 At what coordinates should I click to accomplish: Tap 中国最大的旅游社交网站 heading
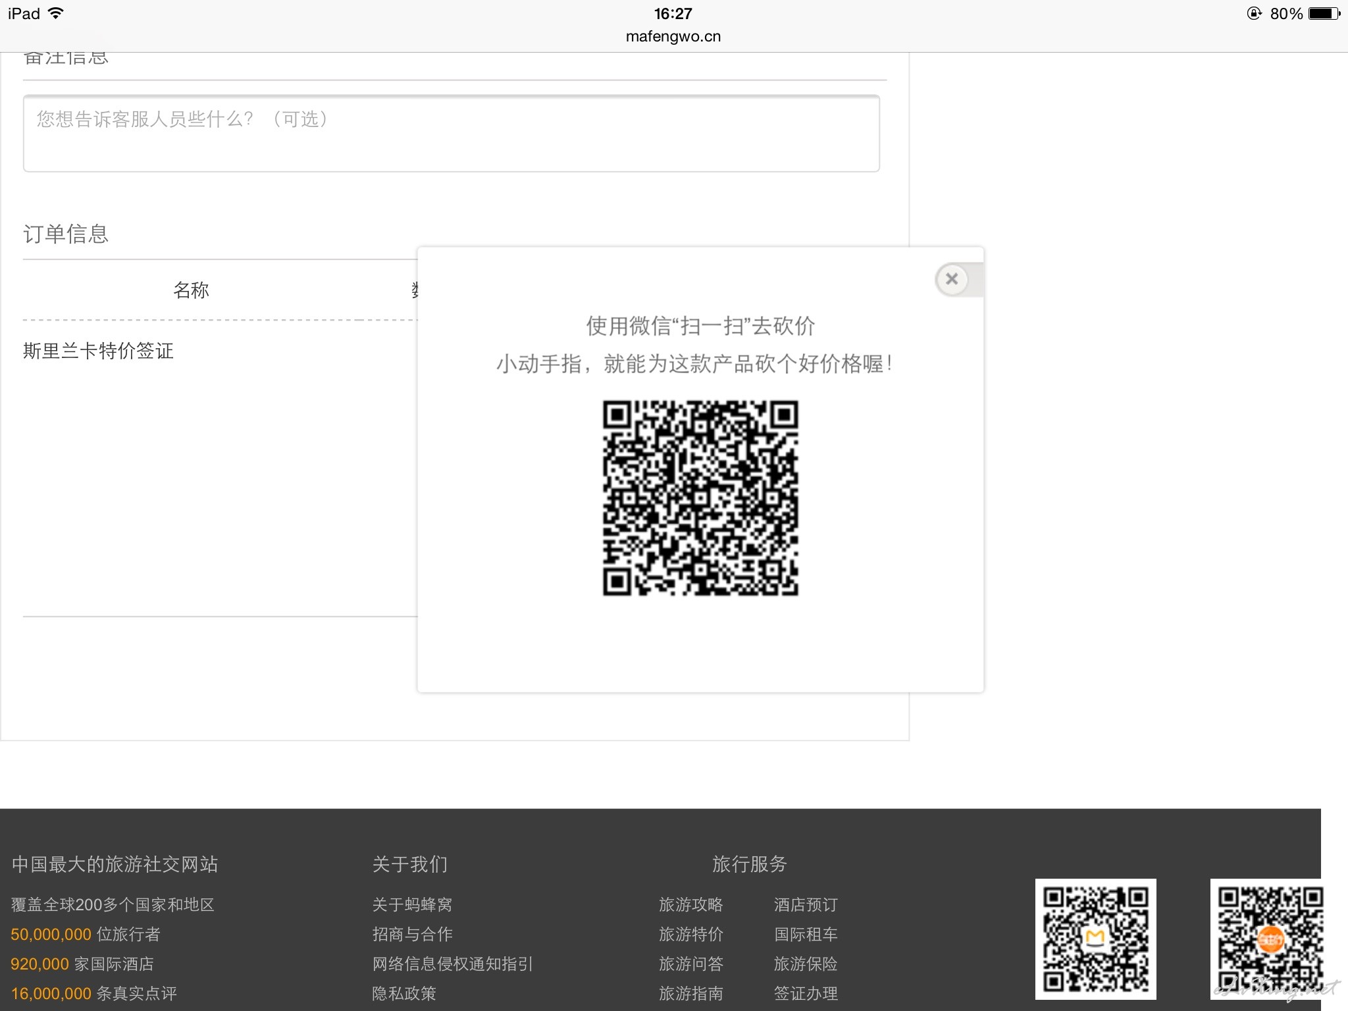[x=115, y=864]
